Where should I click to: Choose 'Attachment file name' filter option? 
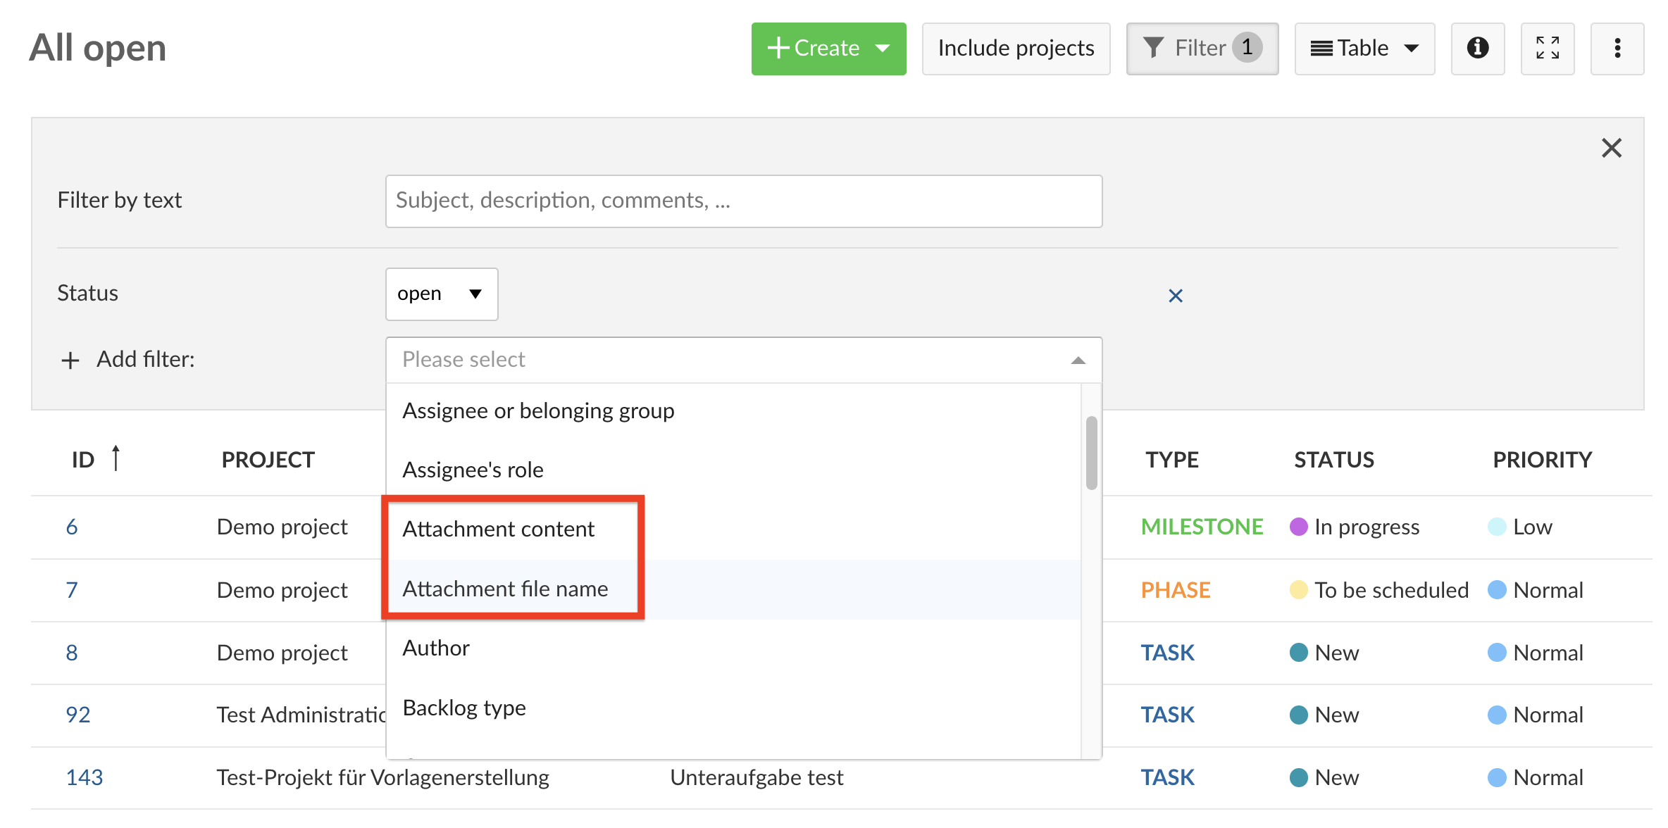505,589
